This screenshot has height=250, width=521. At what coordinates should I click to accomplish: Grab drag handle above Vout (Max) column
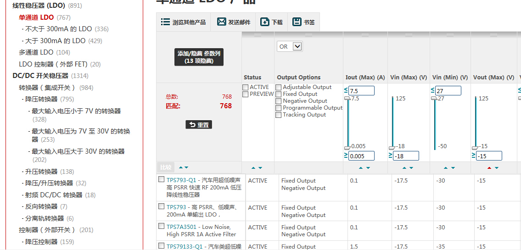click(x=493, y=35)
